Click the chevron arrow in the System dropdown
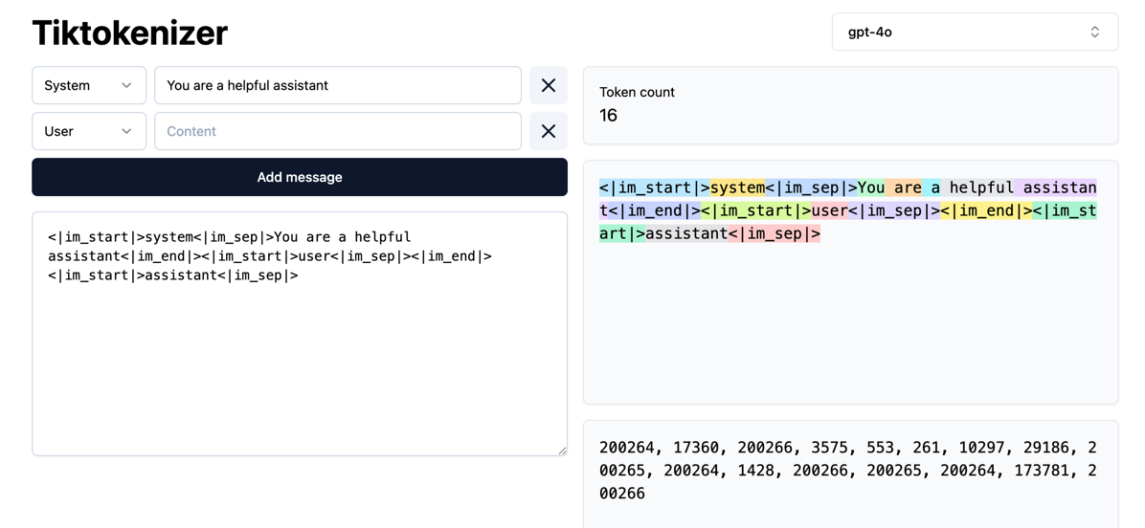Screen dimensions: 1145x528 (x=126, y=85)
